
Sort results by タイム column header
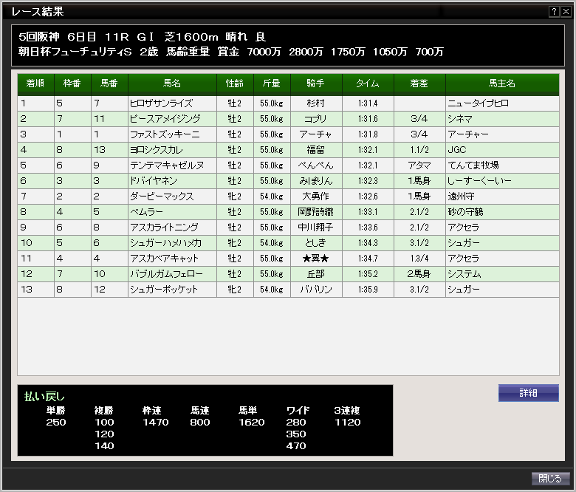tap(368, 84)
